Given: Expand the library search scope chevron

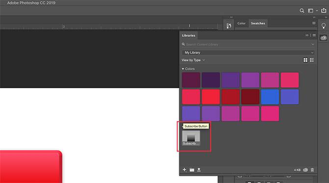Looking at the screenshot, I should 313,45.
